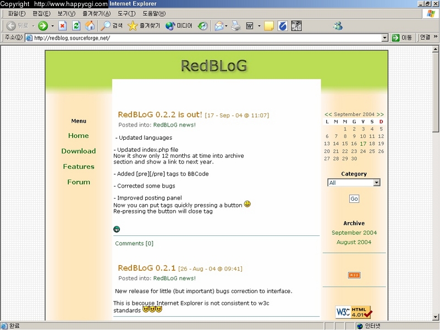The width and height of the screenshot is (440, 330).
Task: Click the green Forward arrow icon
Action: click(43, 26)
